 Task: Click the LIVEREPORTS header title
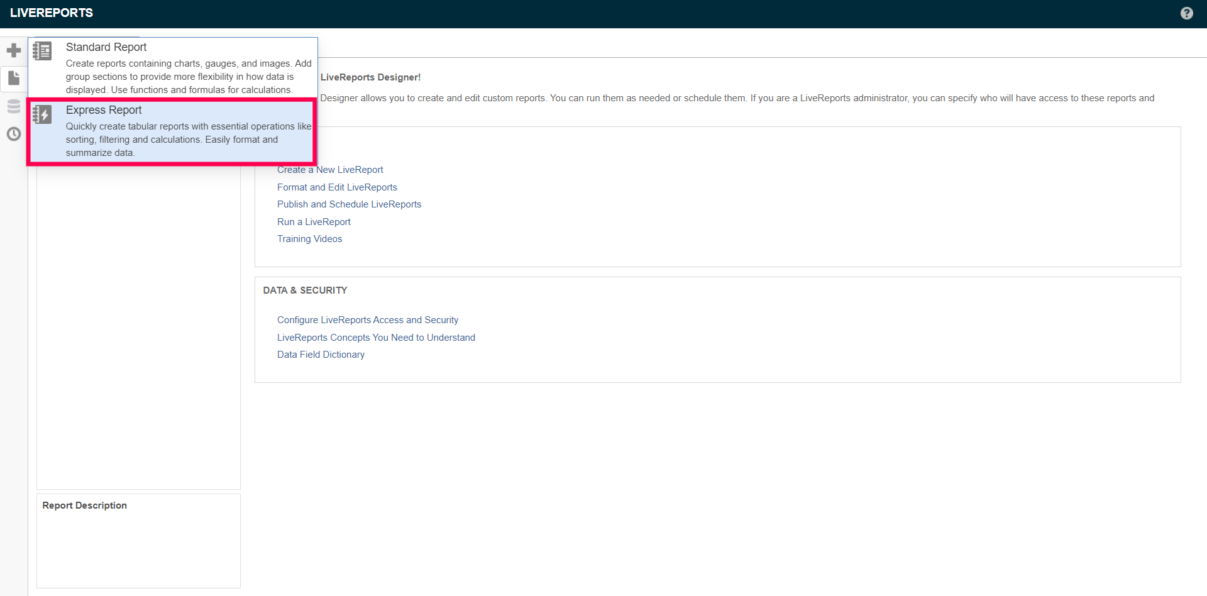52,13
